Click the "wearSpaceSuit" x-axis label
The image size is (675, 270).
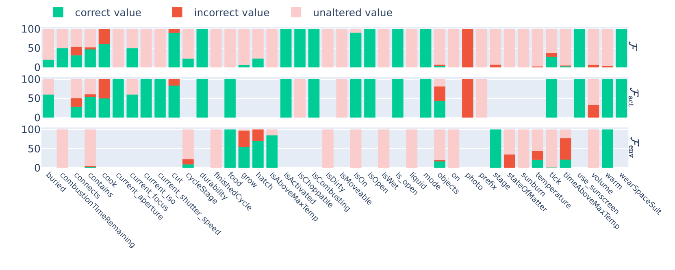pyautogui.click(x=640, y=194)
